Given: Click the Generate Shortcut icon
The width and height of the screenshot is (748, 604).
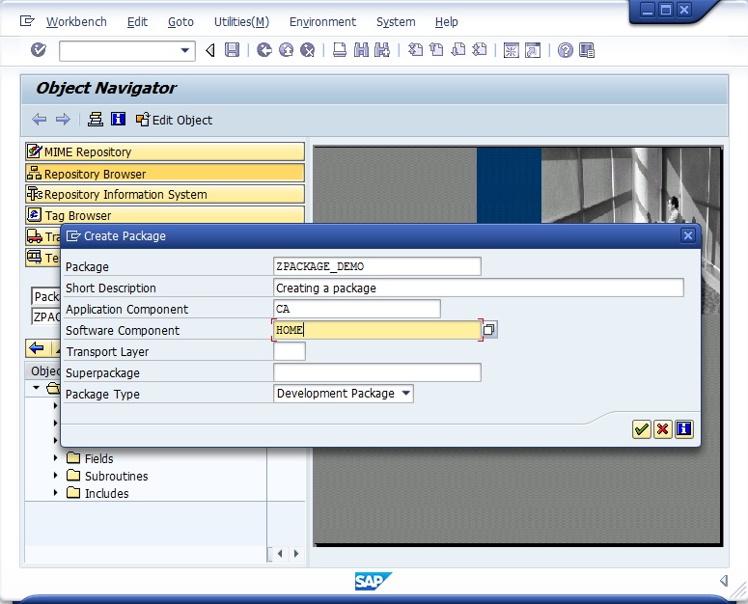Looking at the screenshot, I should coord(533,50).
